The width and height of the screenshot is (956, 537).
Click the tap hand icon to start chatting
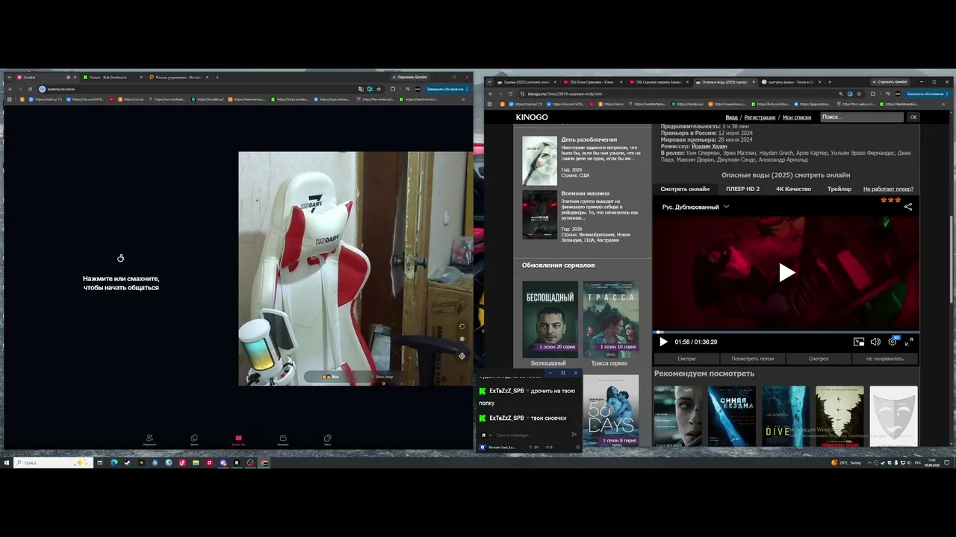click(x=120, y=258)
